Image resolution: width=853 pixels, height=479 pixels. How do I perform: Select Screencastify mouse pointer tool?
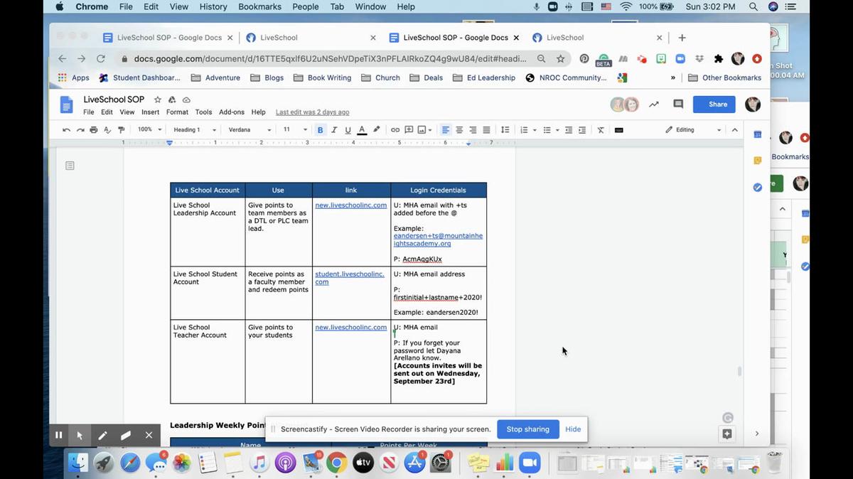click(80, 435)
